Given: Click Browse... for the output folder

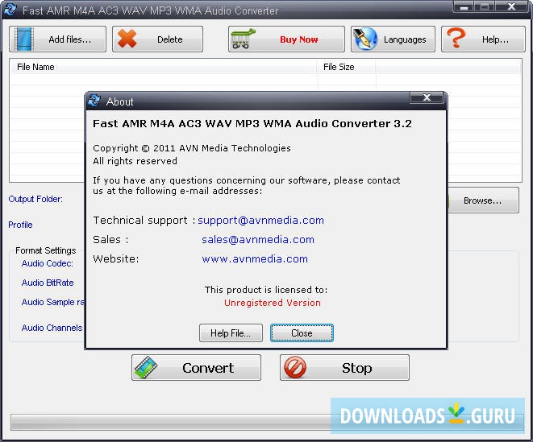Looking at the screenshot, I should [x=483, y=200].
